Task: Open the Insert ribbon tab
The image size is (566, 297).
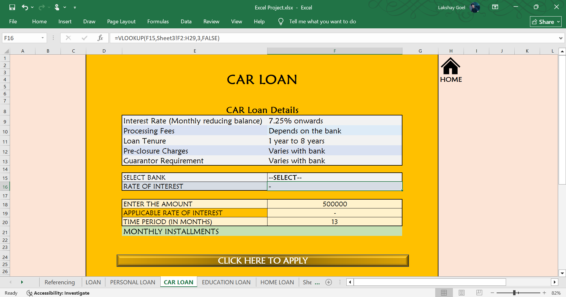Action: [65, 22]
